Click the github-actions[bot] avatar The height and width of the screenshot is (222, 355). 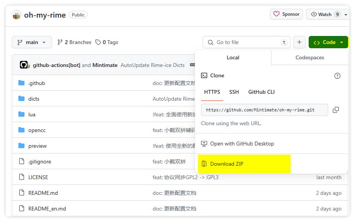click(x=24, y=65)
